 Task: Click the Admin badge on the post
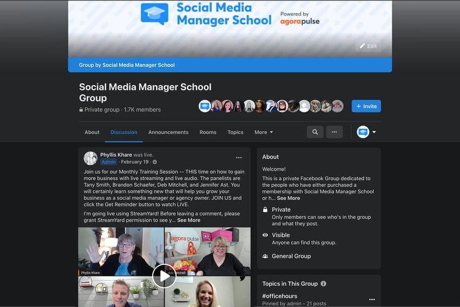point(109,162)
